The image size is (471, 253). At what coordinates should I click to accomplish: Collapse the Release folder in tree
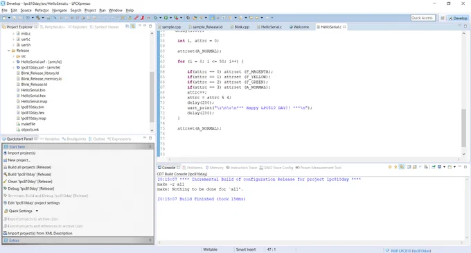tap(9, 51)
